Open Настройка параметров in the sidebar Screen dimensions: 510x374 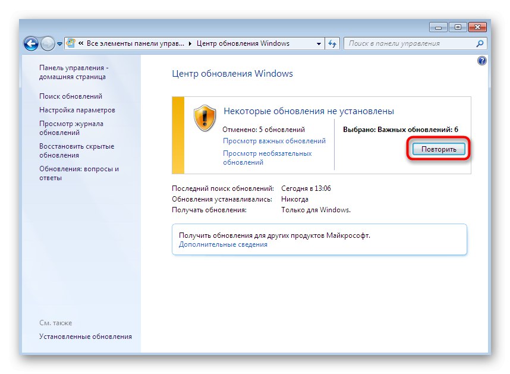click(x=78, y=110)
